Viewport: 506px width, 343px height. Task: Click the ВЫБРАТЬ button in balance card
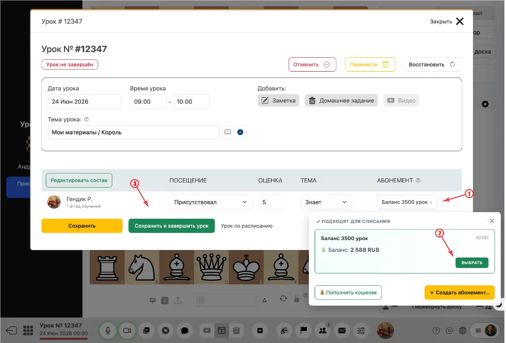472,263
